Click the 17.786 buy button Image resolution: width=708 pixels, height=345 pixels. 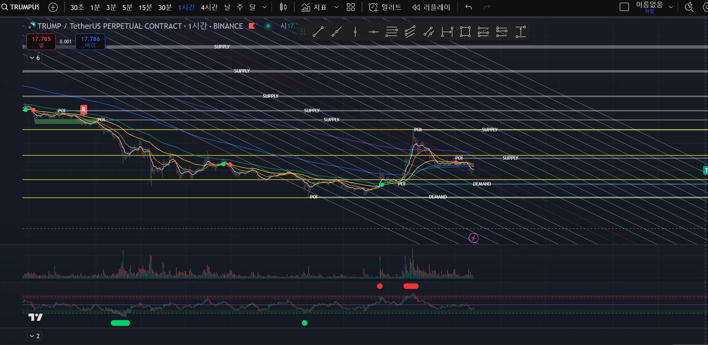(x=90, y=42)
